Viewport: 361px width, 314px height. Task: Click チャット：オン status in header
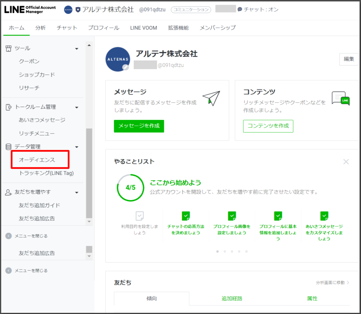click(261, 9)
